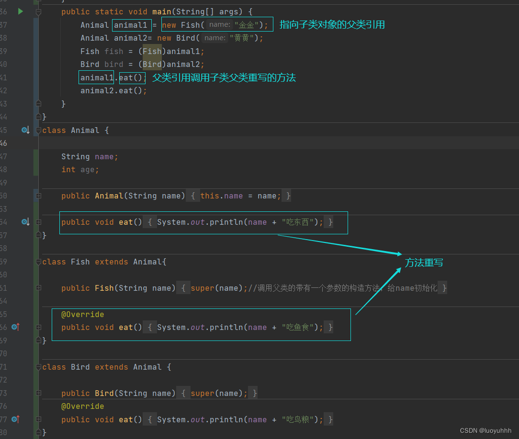Click overrides gutter icon beside Fish eat()
Image resolution: width=519 pixels, height=439 pixels.
click(15, 327)
